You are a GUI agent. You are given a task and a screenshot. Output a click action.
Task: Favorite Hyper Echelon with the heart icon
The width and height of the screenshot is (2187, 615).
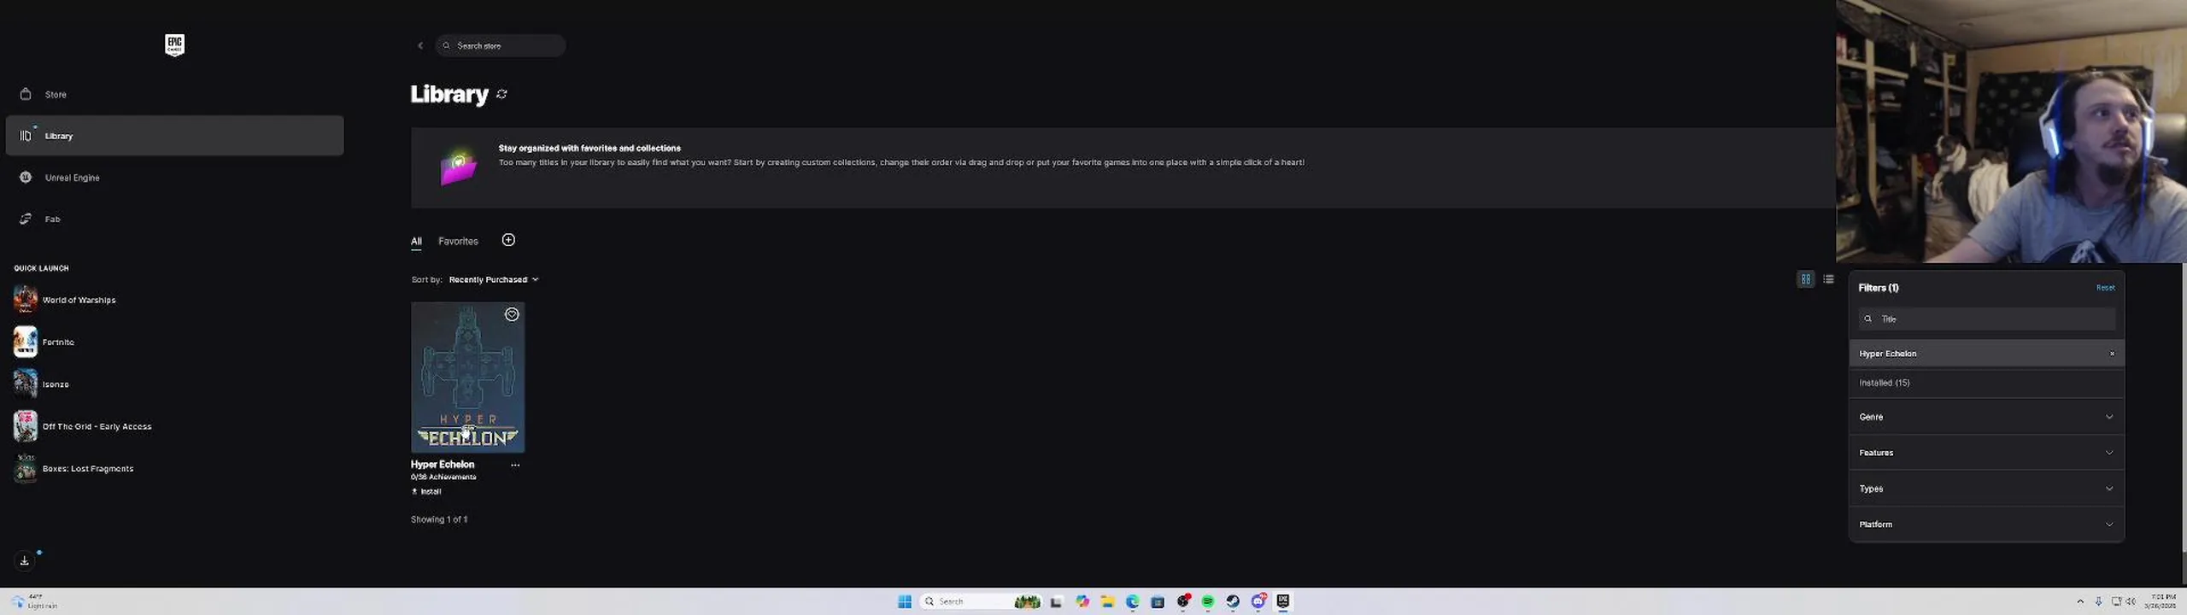pos(512,315)
